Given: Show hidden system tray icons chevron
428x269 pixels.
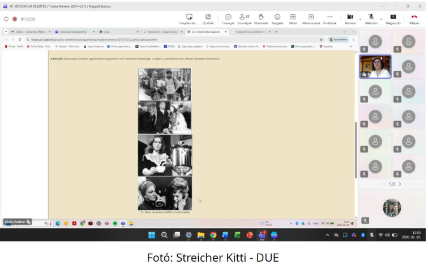Looking at the screenshot, I should point(327,235).
